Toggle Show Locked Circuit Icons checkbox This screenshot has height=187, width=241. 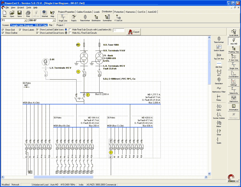click(37, 33)
